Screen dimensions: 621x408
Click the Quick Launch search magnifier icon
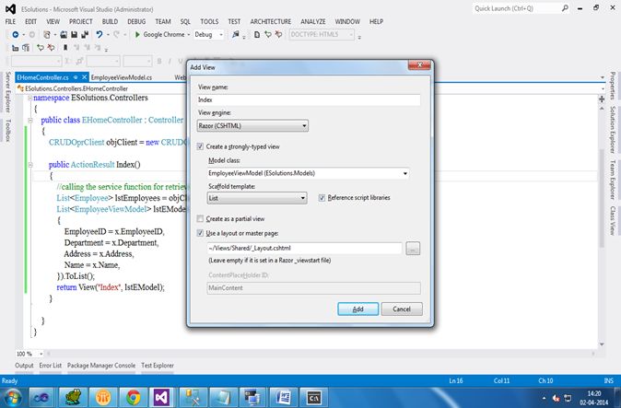pos(565,8)
